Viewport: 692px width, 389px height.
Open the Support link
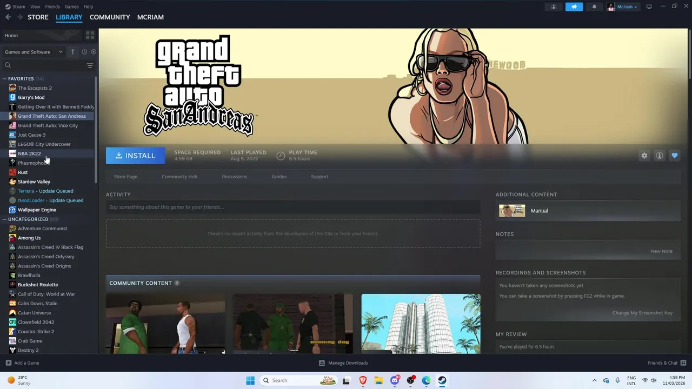pyautogui.click(x=320, y=177)
